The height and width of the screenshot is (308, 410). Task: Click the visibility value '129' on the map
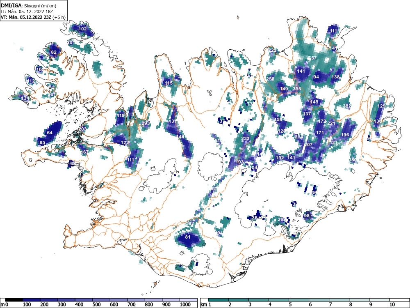[x=381, y=106]
